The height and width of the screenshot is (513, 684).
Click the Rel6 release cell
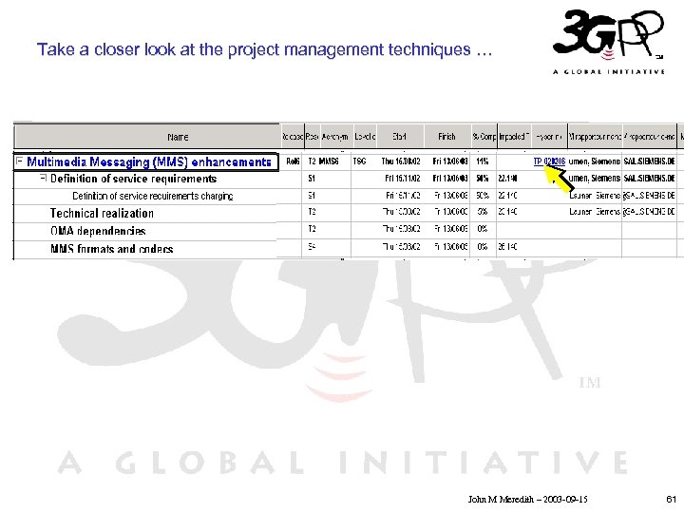click(293, 161)
